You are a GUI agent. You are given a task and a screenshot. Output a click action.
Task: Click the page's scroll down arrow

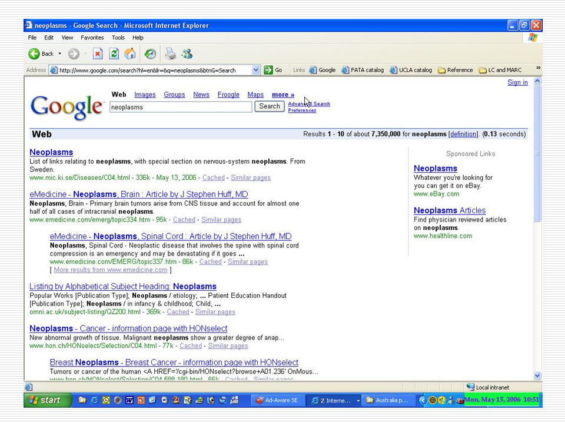[x=537, y=376]
